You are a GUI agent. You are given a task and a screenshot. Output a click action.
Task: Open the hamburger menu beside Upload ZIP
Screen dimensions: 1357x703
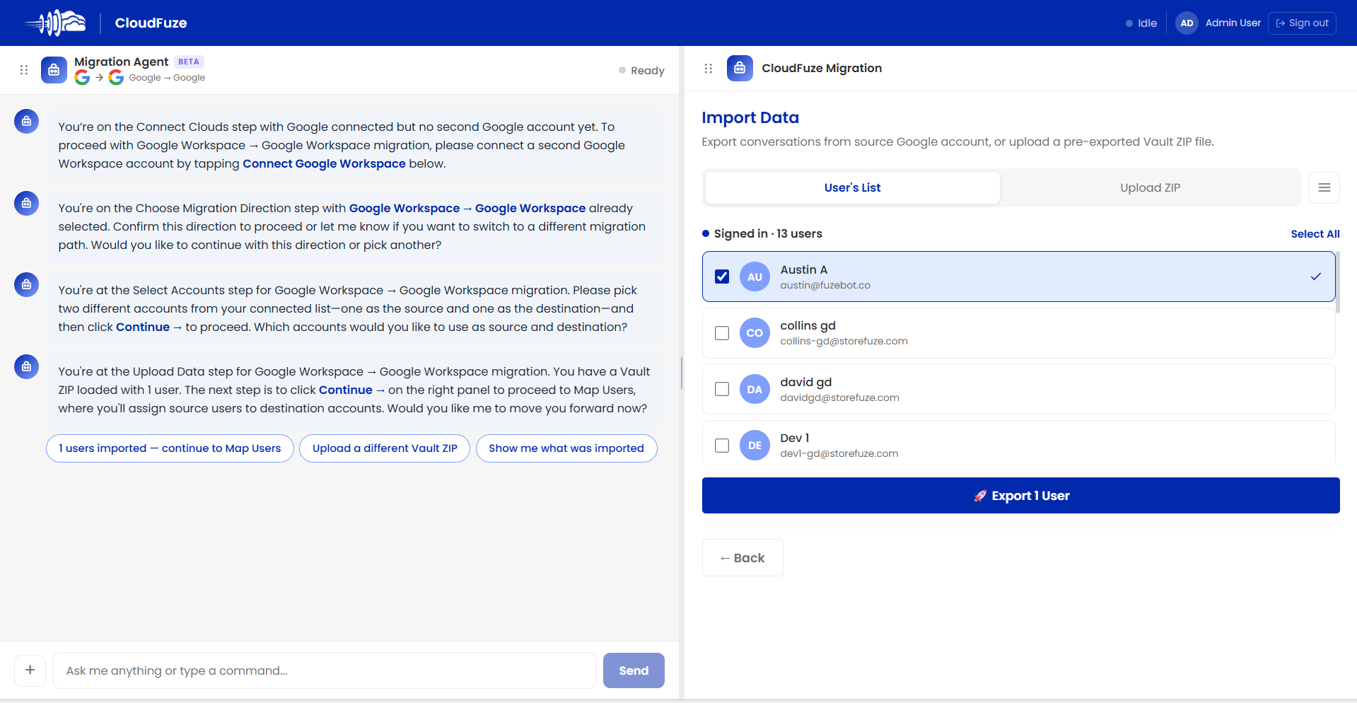coord(1324,187)
